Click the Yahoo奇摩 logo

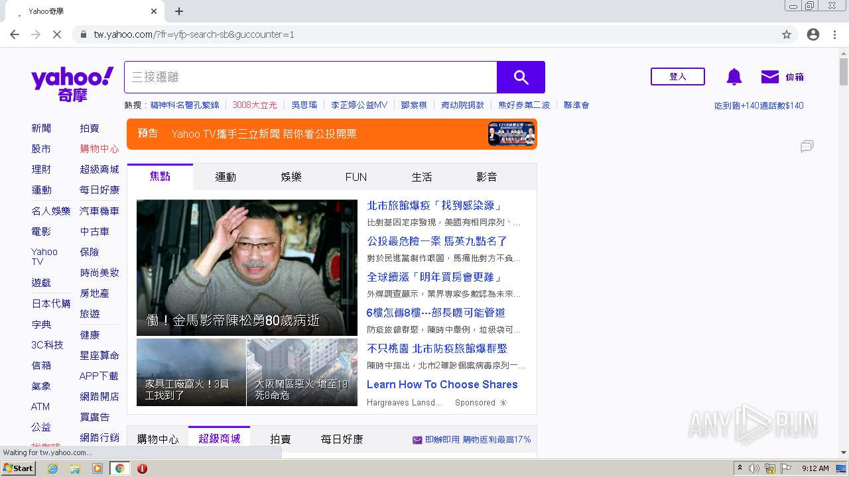pyautogui.click(x=72, y=84)
